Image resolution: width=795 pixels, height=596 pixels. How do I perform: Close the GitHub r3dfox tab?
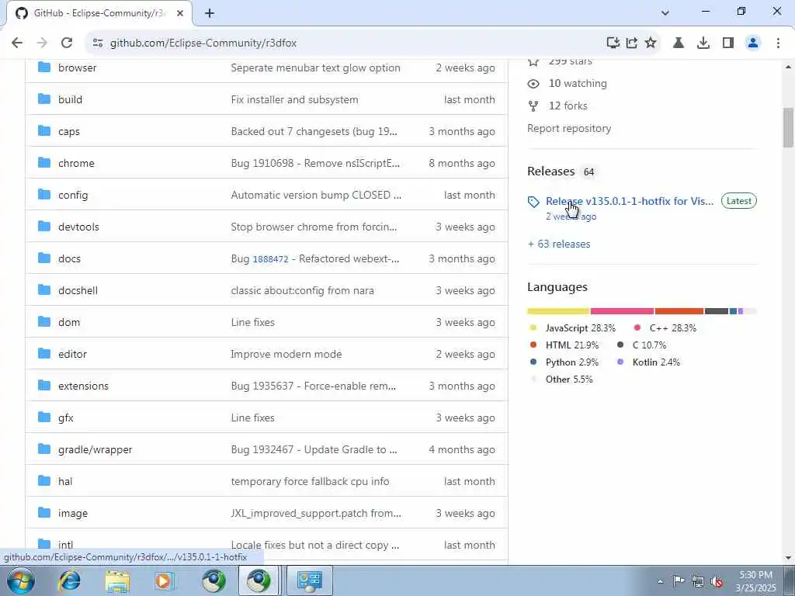(x=180, y=14)
